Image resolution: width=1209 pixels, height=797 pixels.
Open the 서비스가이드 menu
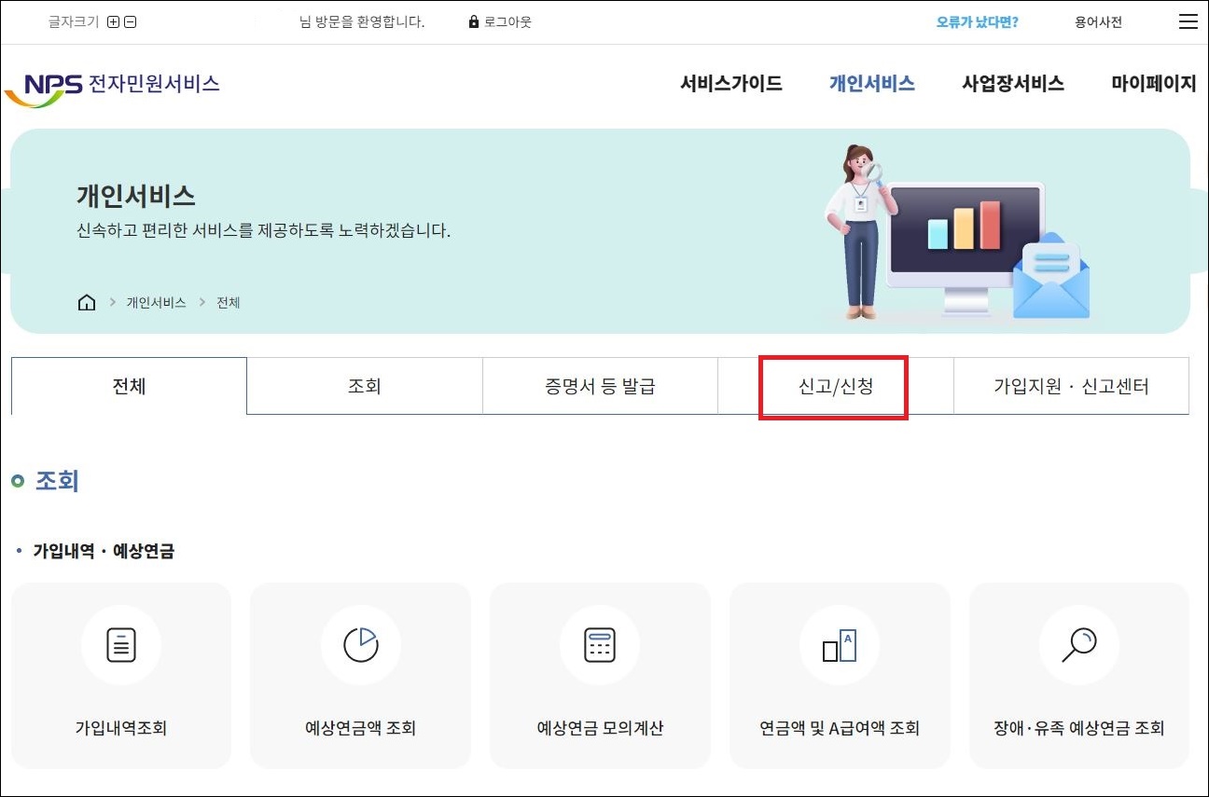pos(730,84)
